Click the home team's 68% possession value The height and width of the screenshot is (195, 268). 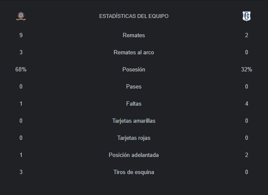pos(21,69)
